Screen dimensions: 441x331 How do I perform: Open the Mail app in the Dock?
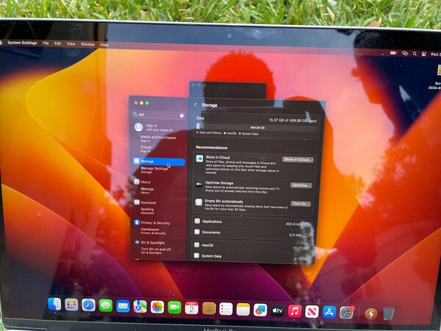(x=123, y=306)
